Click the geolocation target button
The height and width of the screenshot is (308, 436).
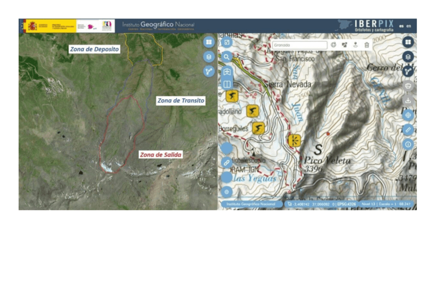(408, 115)
